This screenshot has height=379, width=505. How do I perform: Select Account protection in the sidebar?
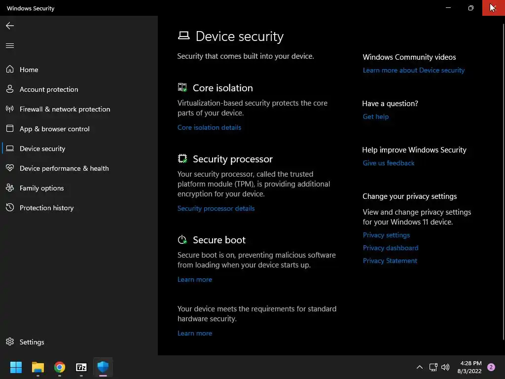tap(49, 89)
